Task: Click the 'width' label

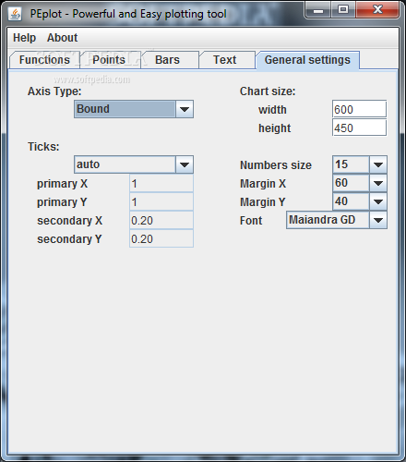Action: (272, 110)
